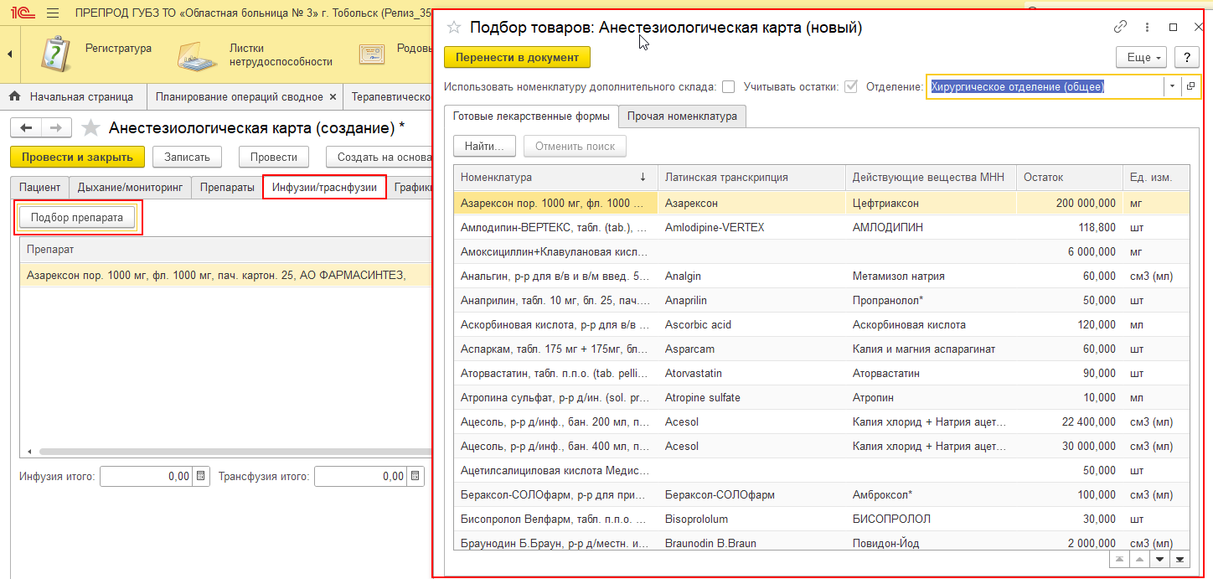Copy link to Подбор товаров dialog
Viewport: 1213px width, 579px height.
point(1120,27)
